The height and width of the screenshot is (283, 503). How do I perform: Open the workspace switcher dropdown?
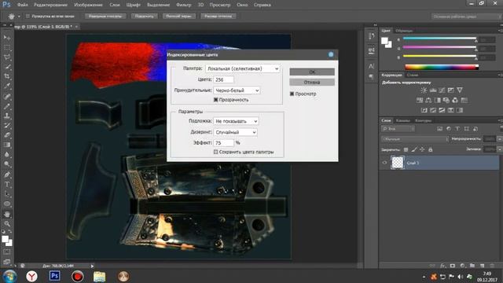coord(466,16)
